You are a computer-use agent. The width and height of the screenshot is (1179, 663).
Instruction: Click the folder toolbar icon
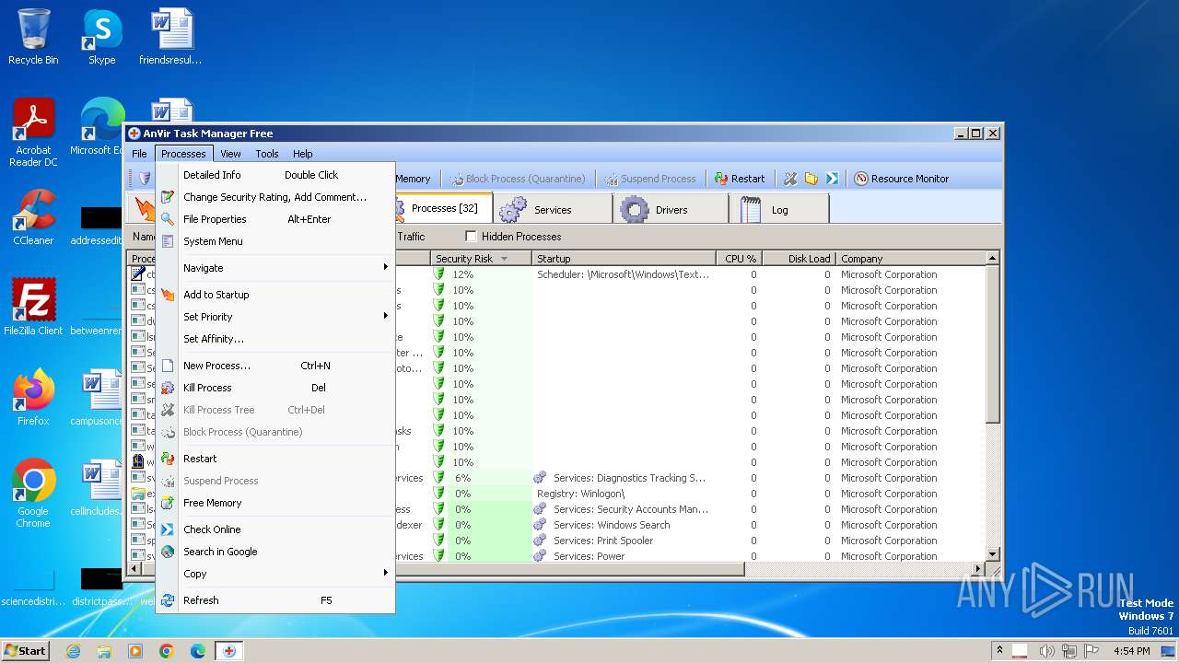pos(811,179)
